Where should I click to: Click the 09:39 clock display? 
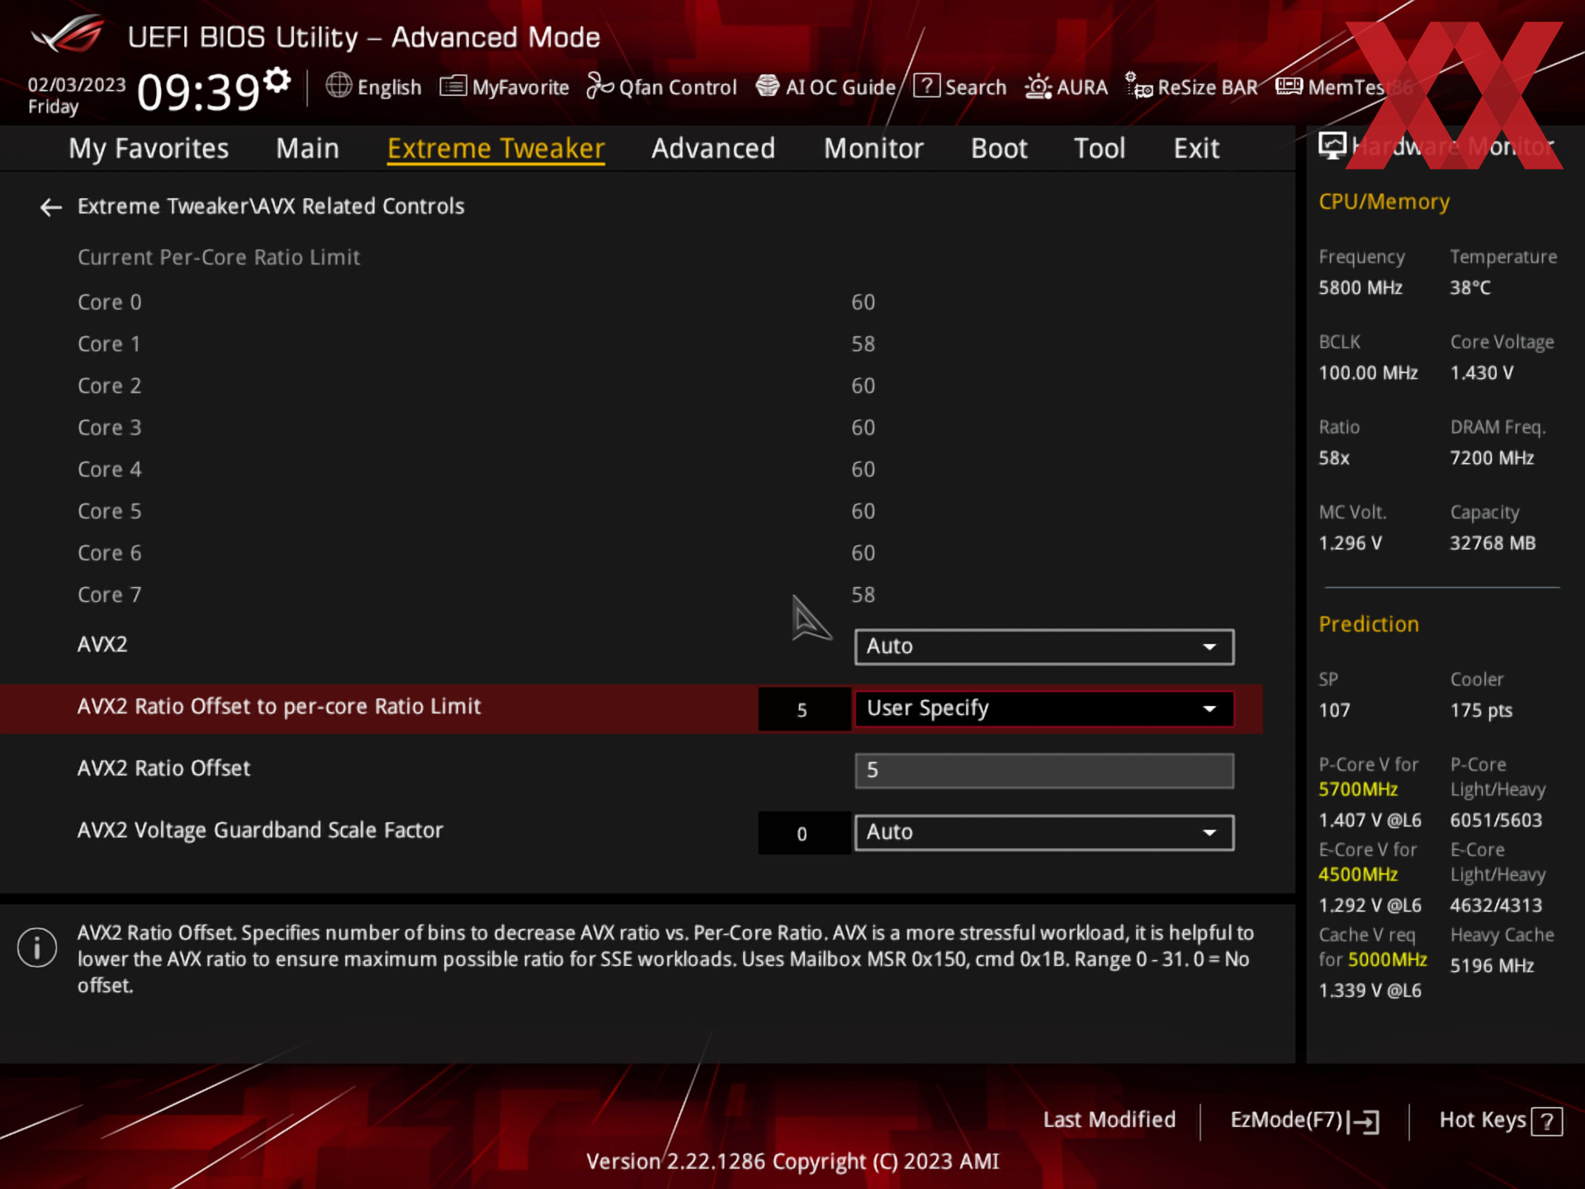tap(198, 91)
